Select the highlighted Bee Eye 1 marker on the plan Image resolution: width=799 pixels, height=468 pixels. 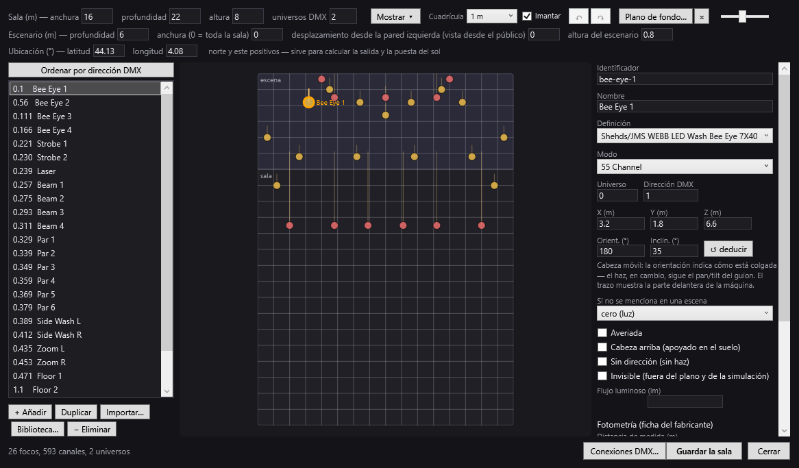coord(309,103)
